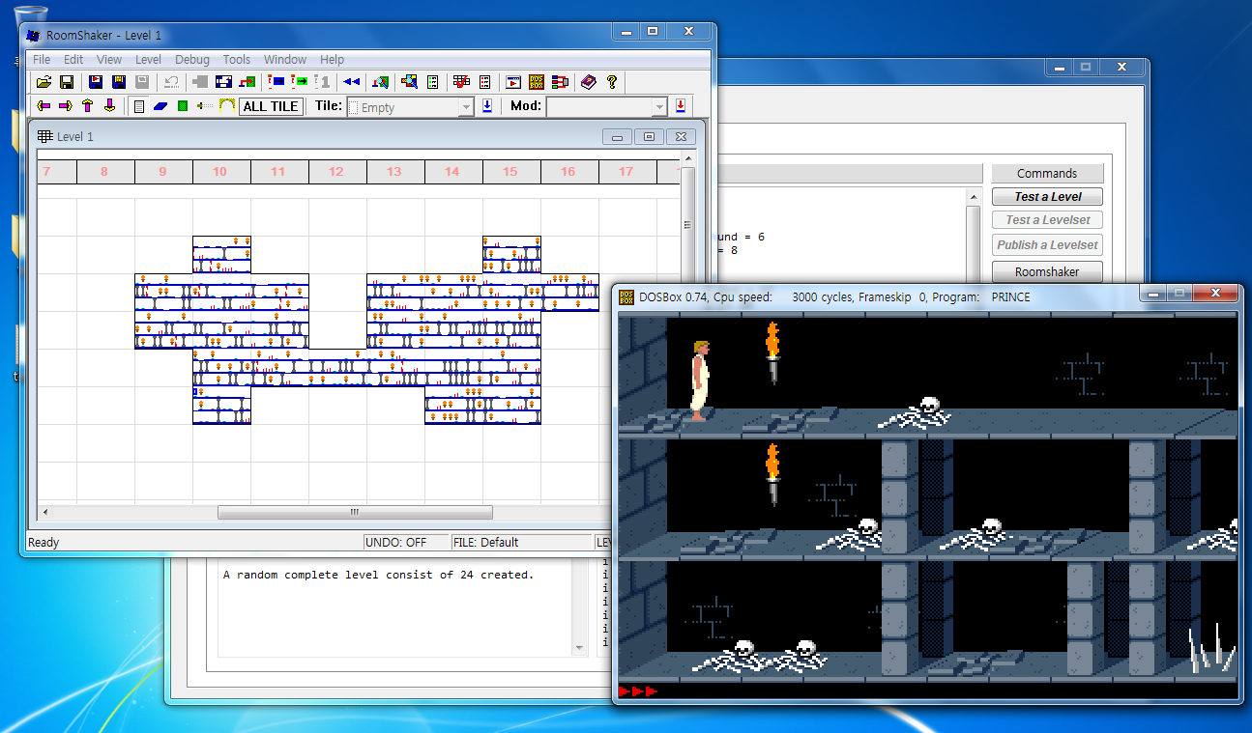Viewport: 1252px width, 733px height.
Task: Click the dotted line marker icon
Action: (204, 106)
